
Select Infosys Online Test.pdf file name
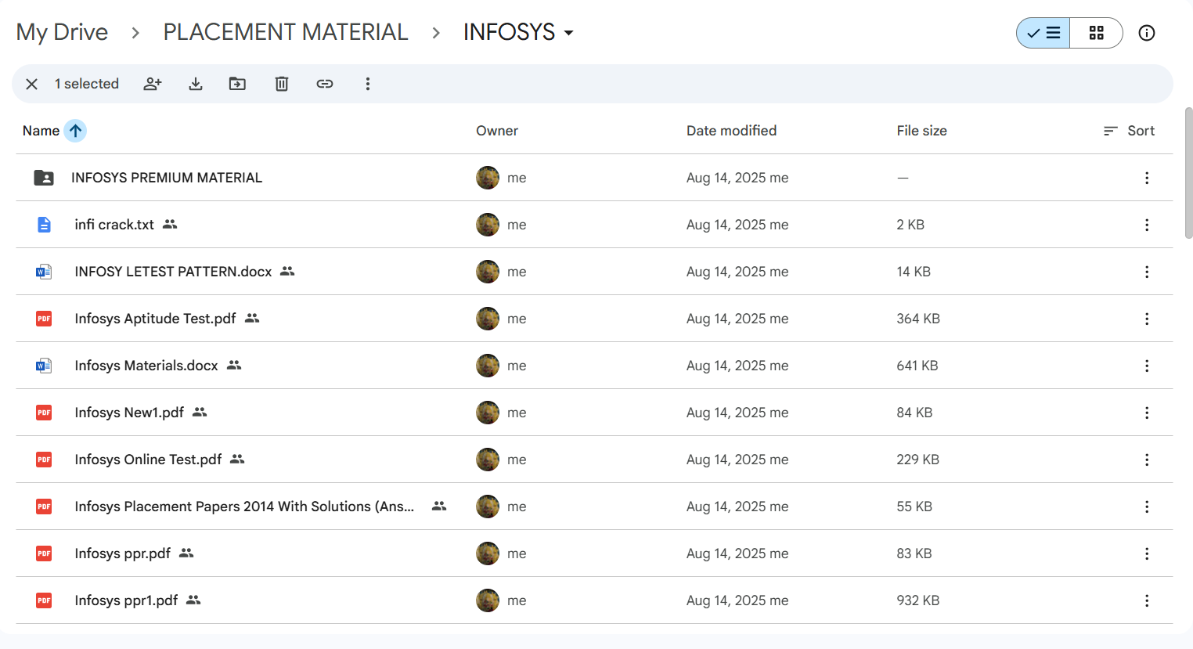tap(148, 460)
